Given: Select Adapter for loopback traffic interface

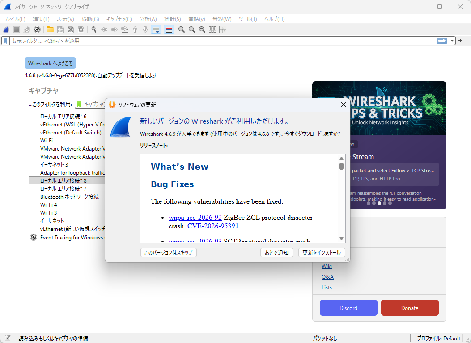Looking at the screenshot, I should tap(72, 173).
